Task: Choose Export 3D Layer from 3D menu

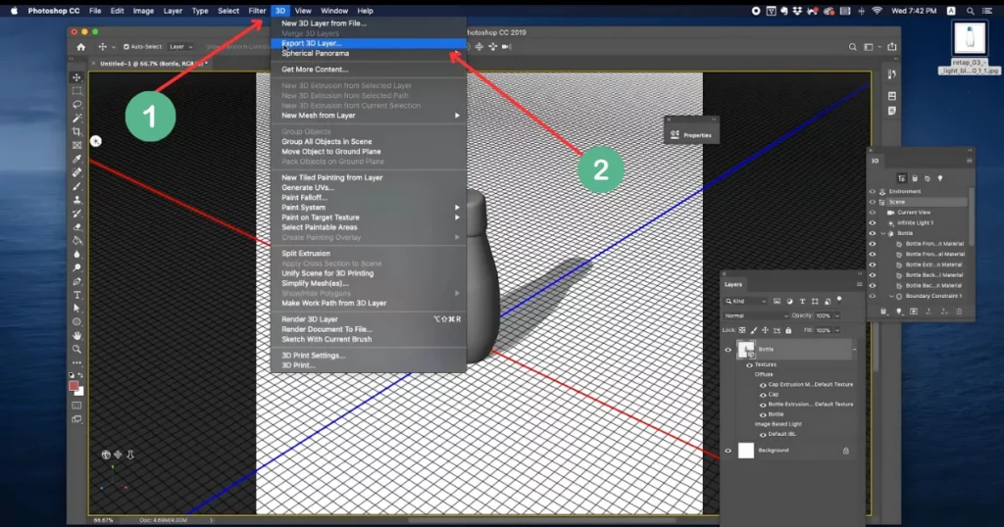Action: pos(369,43)
